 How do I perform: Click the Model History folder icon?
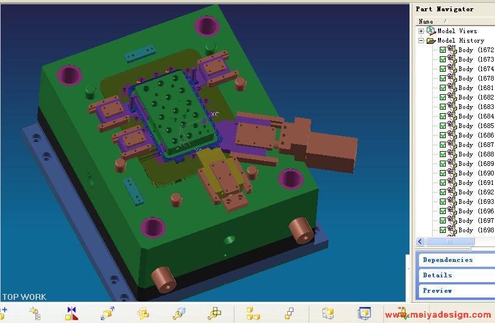coord(431,41)
